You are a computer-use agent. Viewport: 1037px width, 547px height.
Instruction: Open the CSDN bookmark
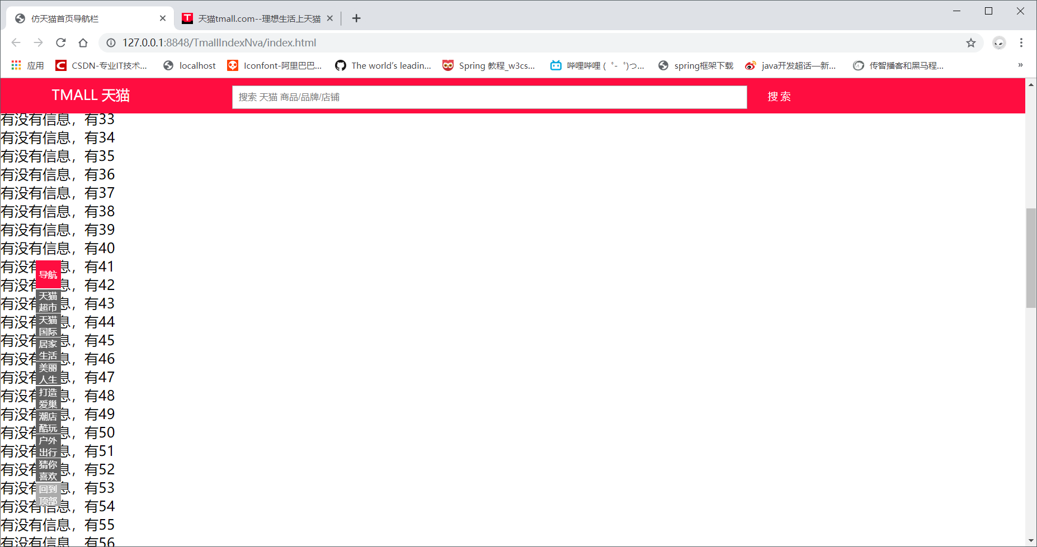101,65
